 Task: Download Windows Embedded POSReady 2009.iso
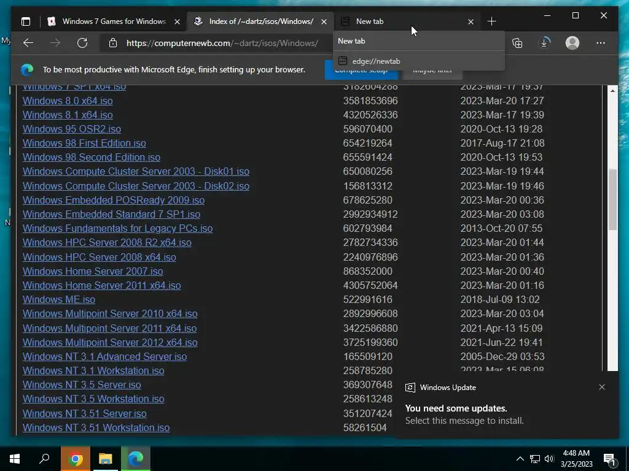tap(114, 200)
